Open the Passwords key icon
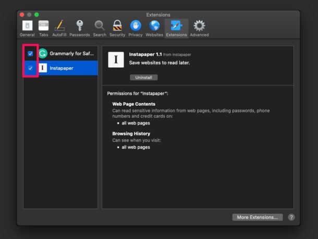The image size is (318, 239). pos(79,26)
